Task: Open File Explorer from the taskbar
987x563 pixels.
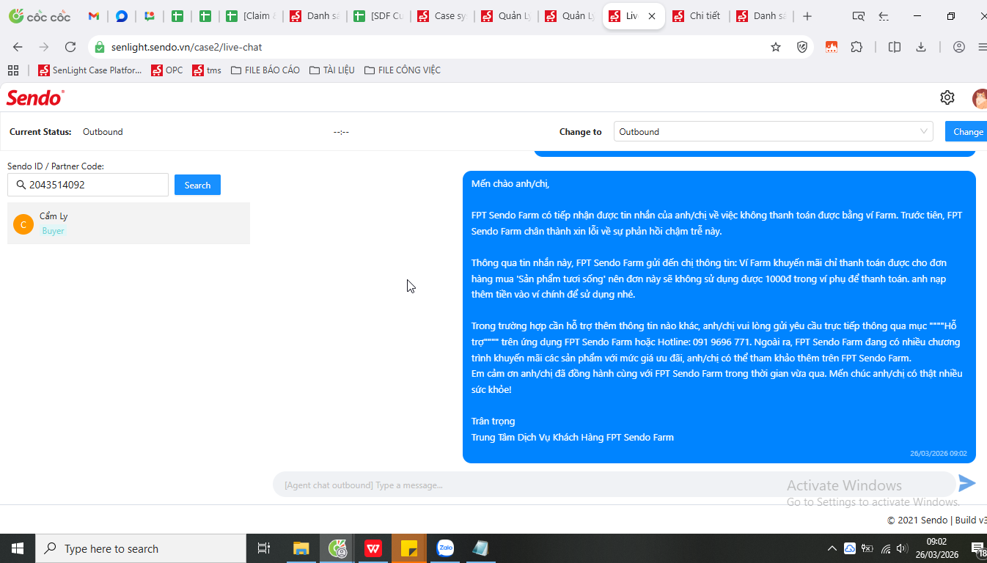Action: coord(301,548)
